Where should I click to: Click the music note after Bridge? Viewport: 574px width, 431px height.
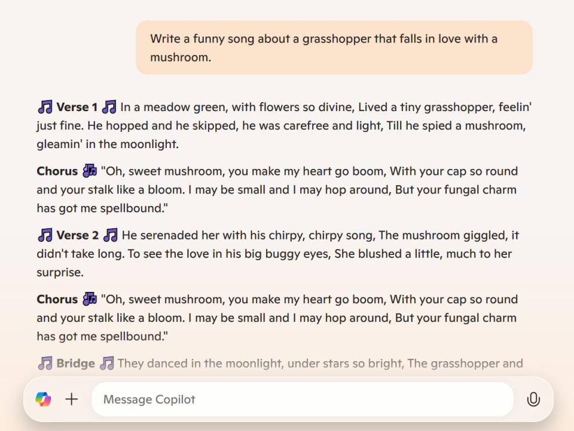coord(106,363)
